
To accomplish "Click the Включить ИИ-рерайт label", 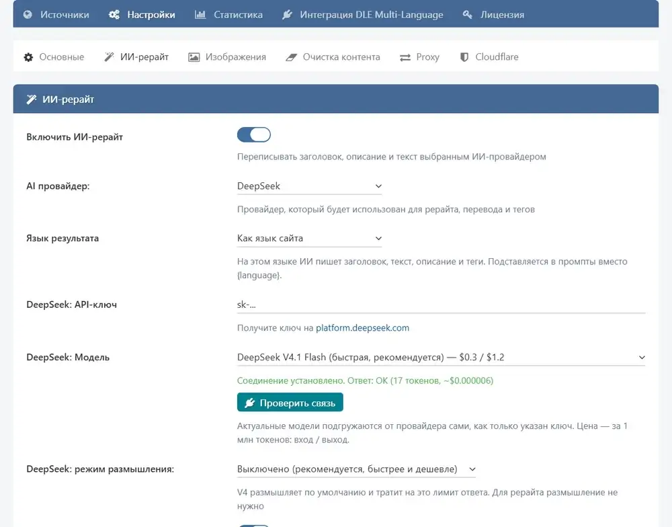I will click(75, 137).
